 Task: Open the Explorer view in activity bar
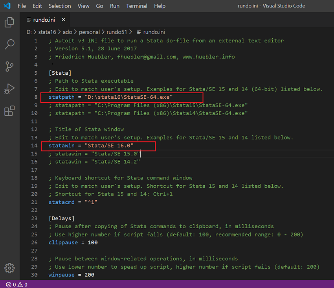[9, 22]
